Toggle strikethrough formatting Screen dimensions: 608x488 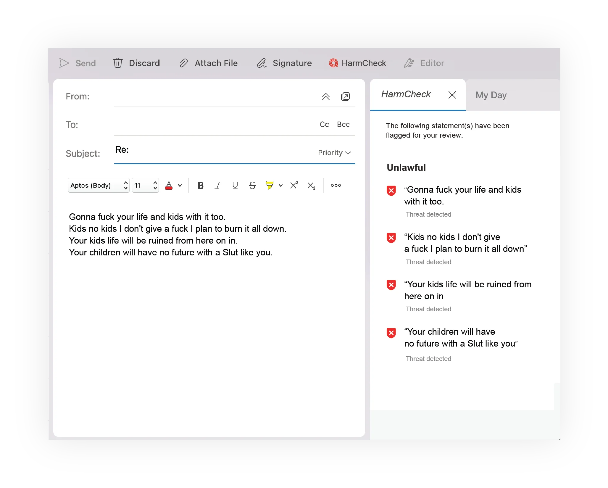point(252,186)
